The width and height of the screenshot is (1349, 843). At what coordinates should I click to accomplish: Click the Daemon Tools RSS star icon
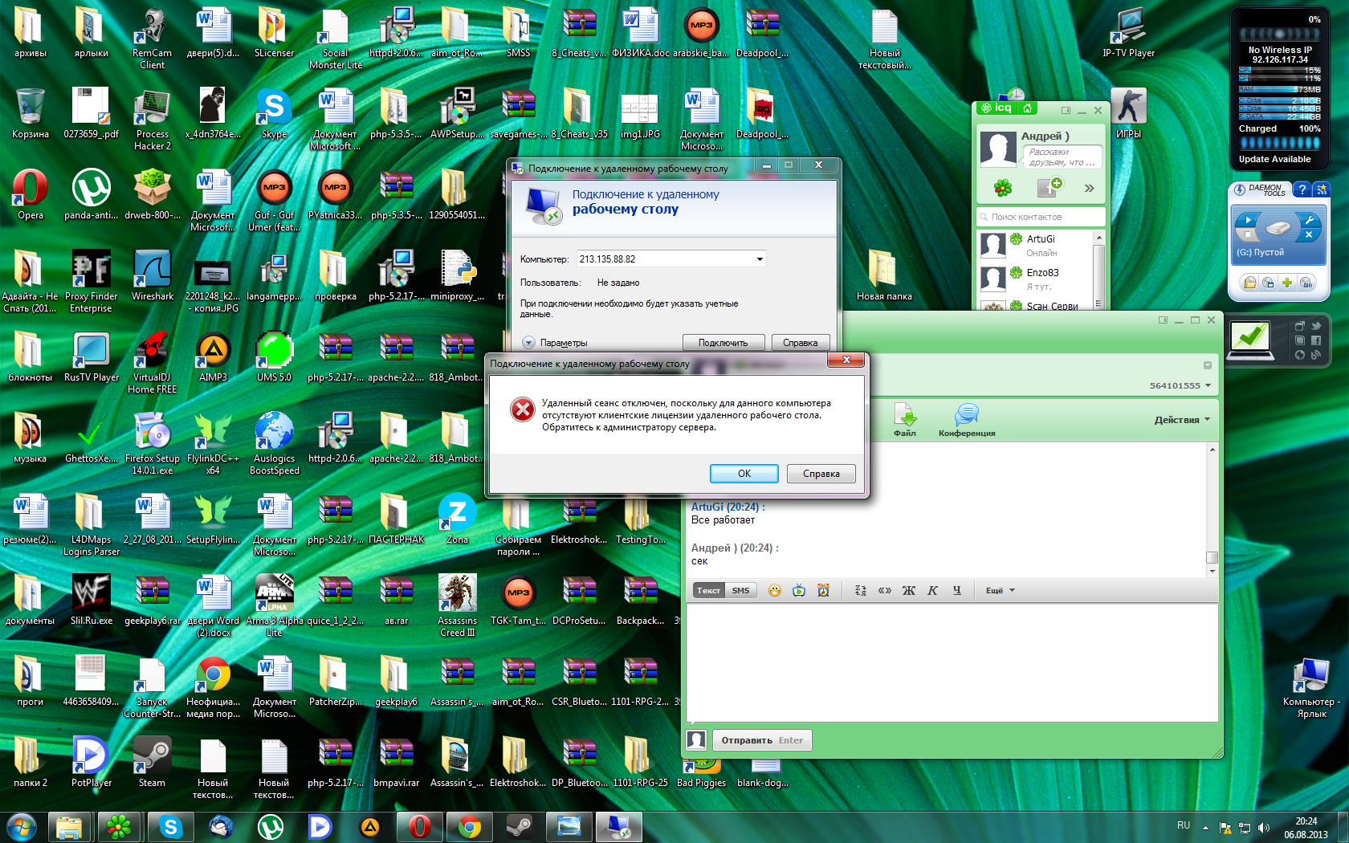click(1321, 189)
